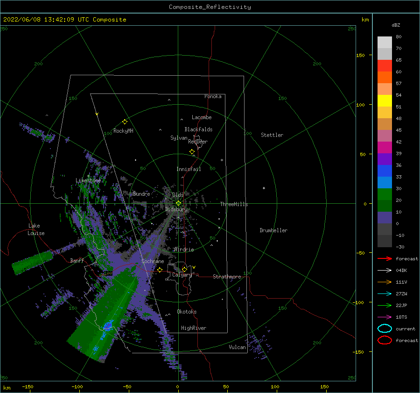
Task: Choose the light gray 80 dBZ swatch
Action: (x=385, y=43)
